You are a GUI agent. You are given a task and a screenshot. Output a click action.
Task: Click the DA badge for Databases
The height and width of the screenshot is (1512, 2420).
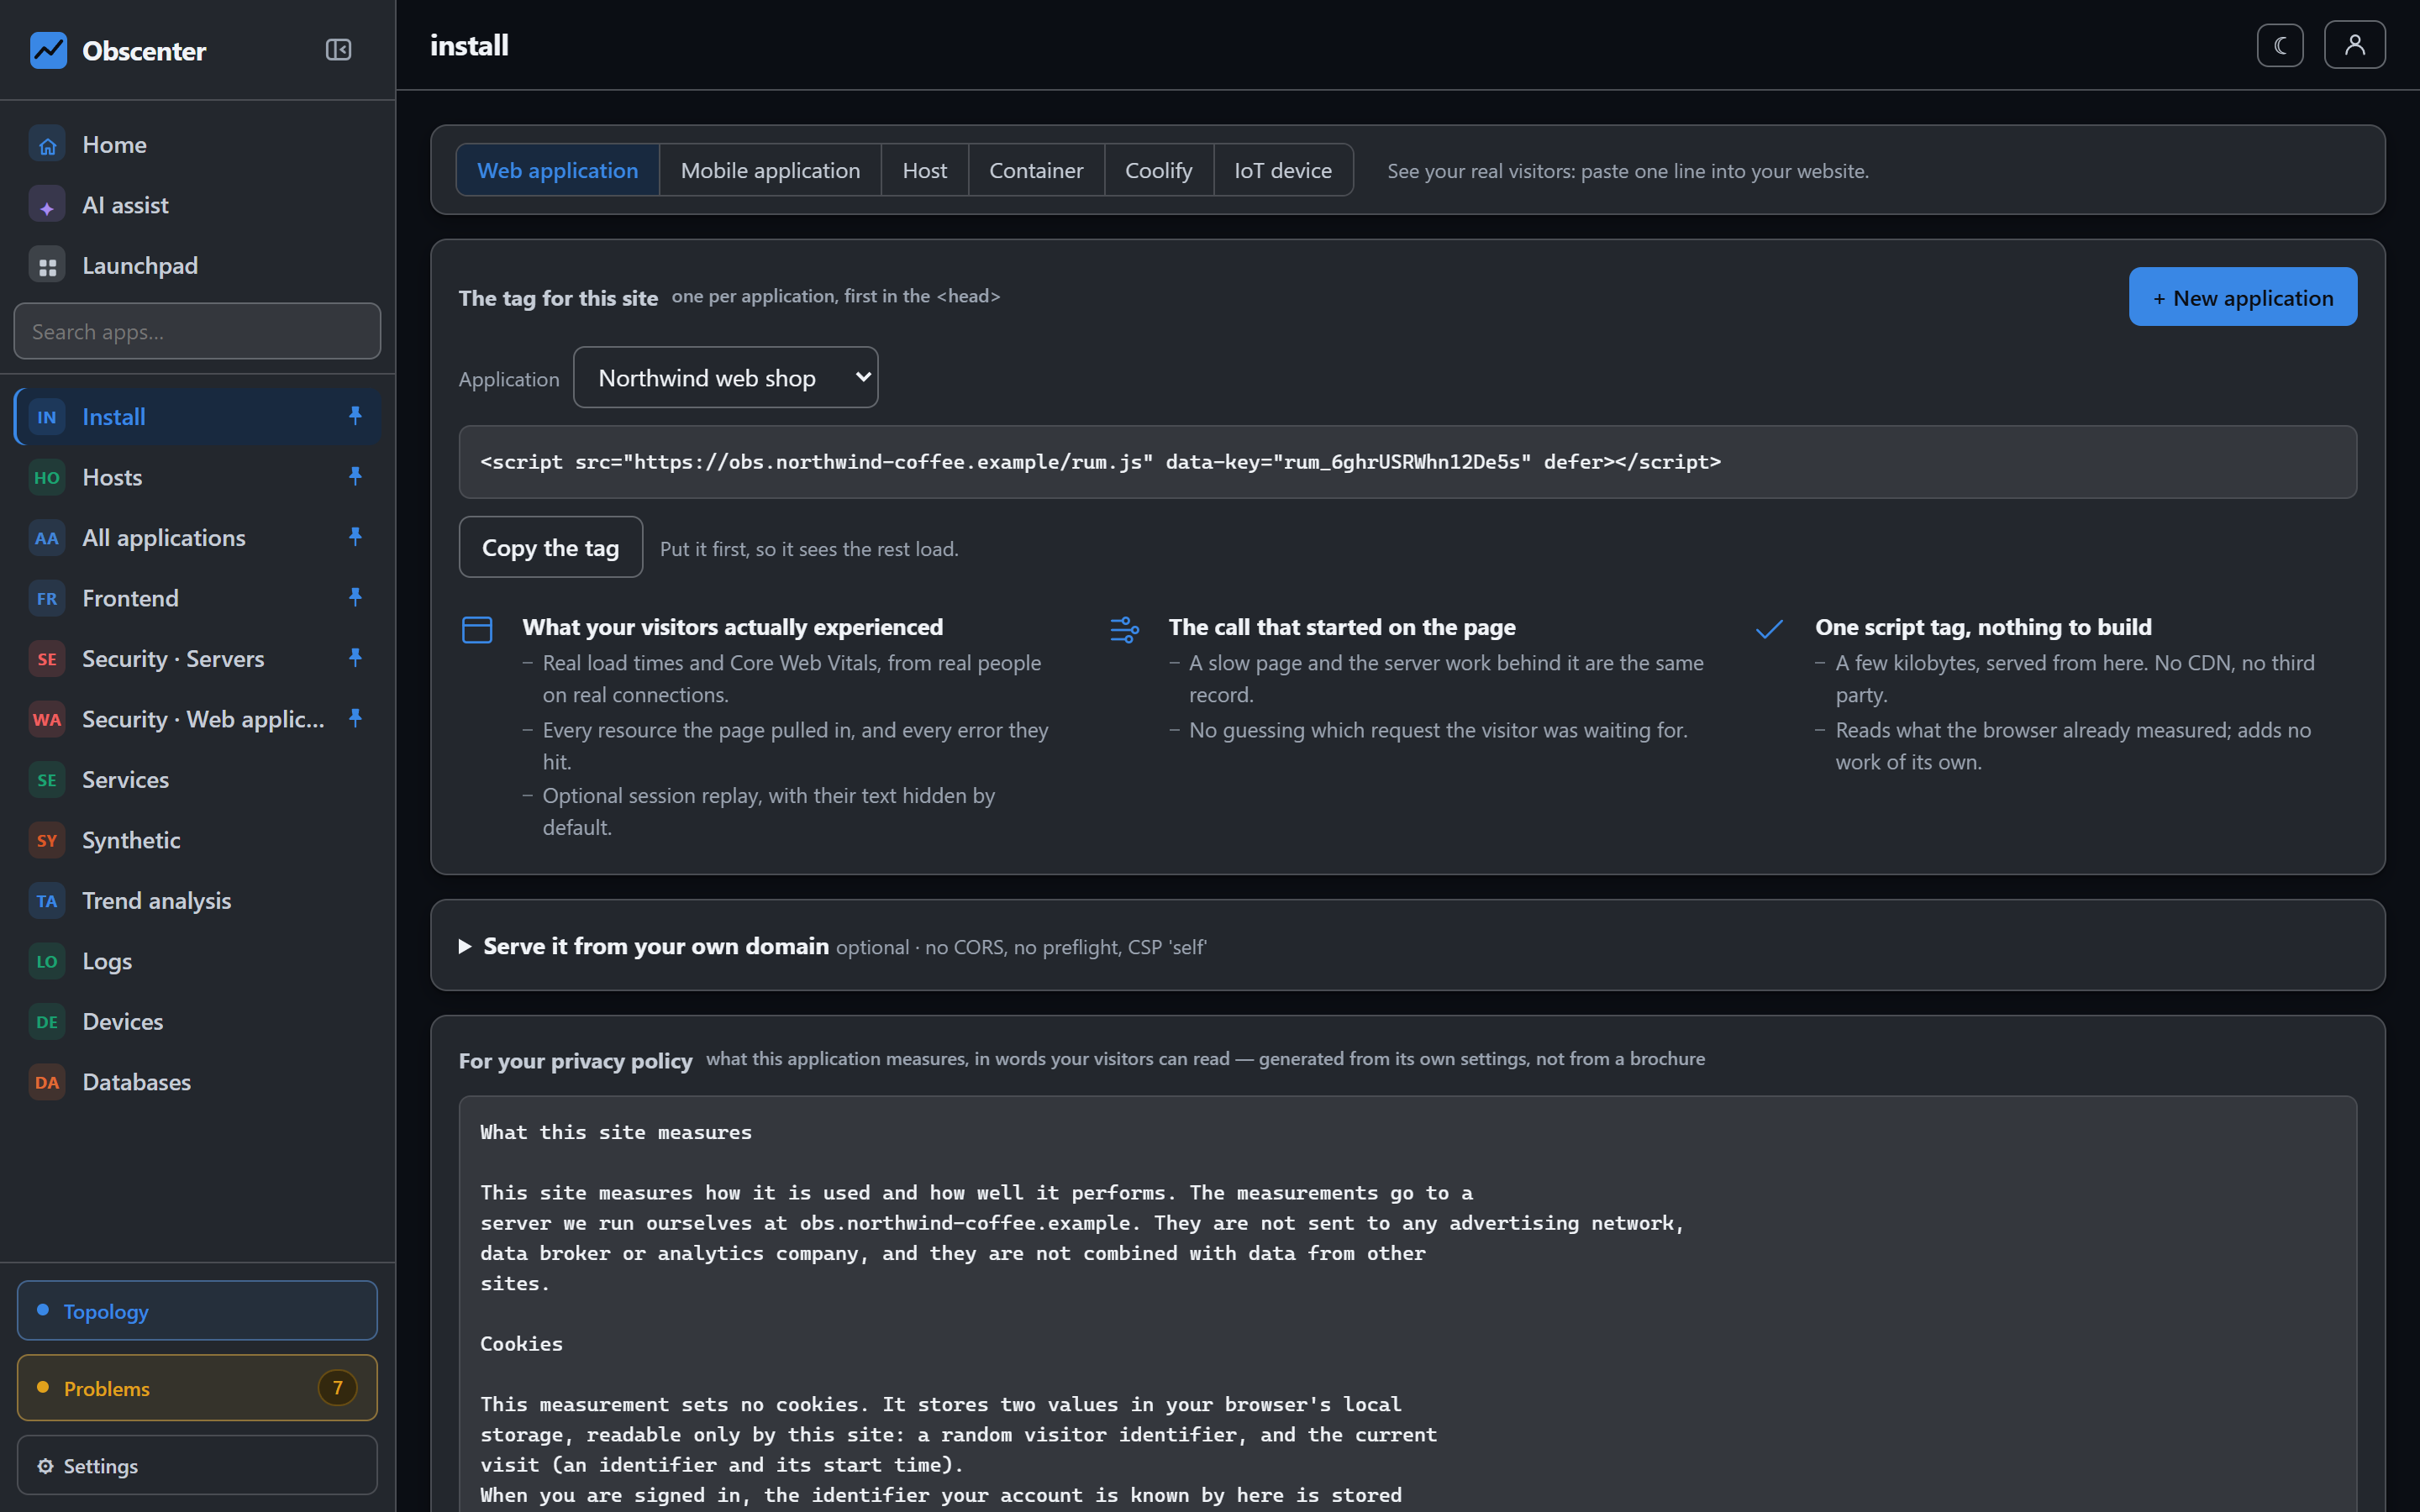pyautogui.click(x=47, y=1083)
